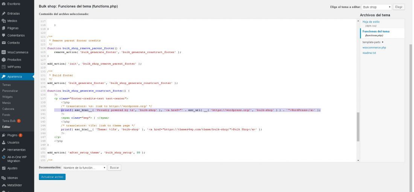Click the Usuarios person icon
The width and height of the screenshot is (414, 192).
tap(3, 142)
